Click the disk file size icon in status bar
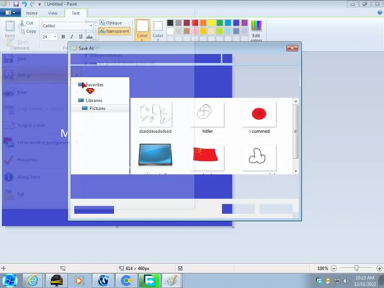384x288 pixels. 180,268
